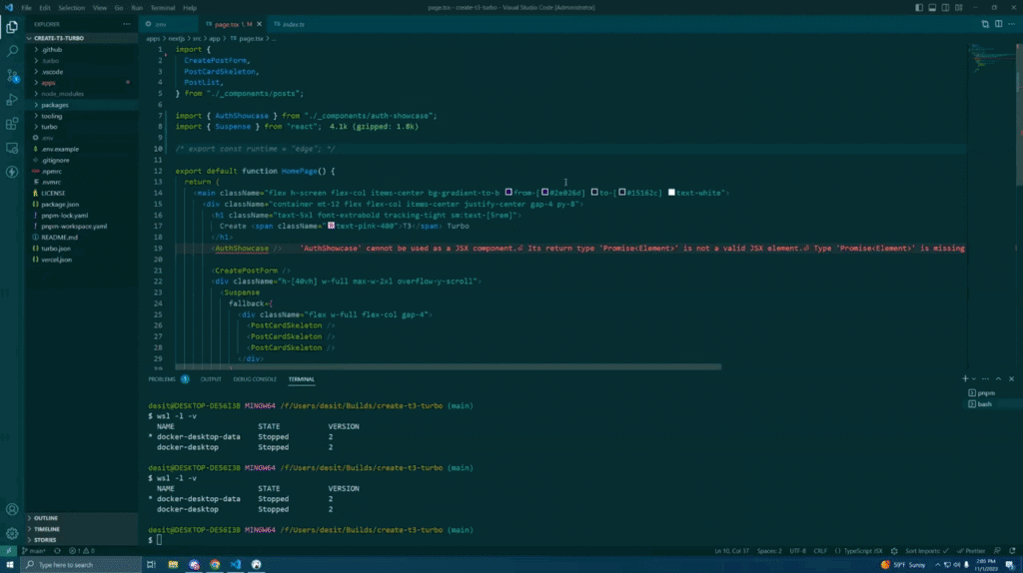Screen dimensions: 1023x573
Task: Open the Search view in activity bar
Action: [12, 50]
